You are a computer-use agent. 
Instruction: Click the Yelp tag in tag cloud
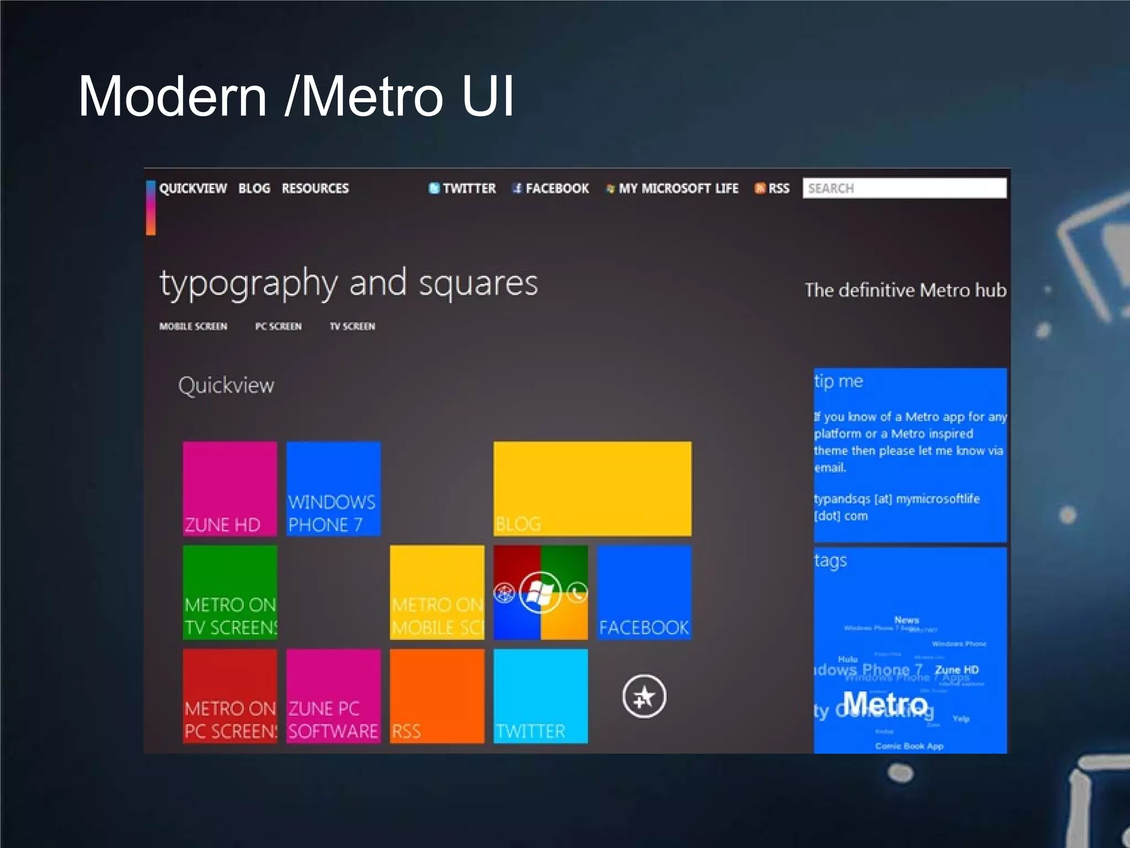pos(961,718)
